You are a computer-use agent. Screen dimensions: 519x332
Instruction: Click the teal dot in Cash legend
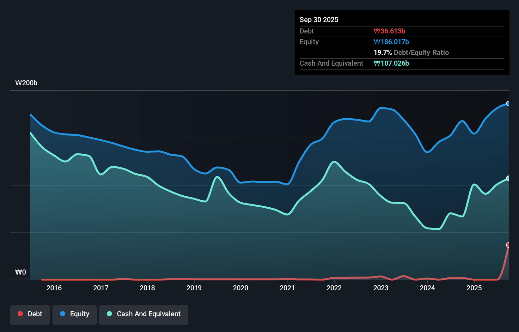tap(109, 314)
